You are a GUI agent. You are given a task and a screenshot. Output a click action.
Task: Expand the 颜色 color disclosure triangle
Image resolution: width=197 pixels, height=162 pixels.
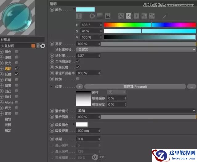tap(74, 9)
